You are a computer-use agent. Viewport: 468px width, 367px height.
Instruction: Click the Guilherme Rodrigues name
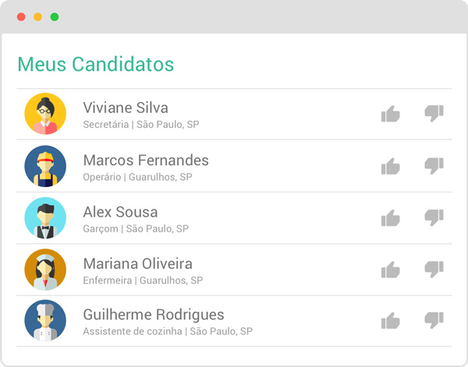click(x=154, y=315)
